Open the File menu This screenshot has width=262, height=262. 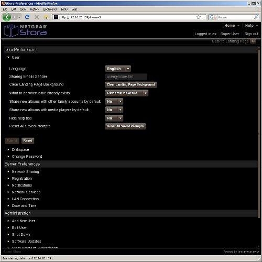tap(5, 9)
